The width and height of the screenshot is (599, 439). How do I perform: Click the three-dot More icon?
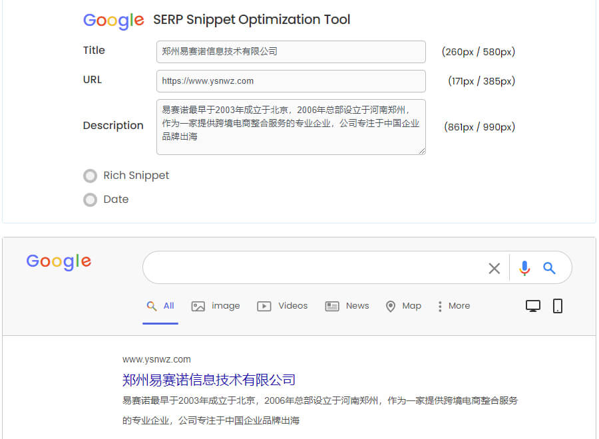[x=440, y=306]
